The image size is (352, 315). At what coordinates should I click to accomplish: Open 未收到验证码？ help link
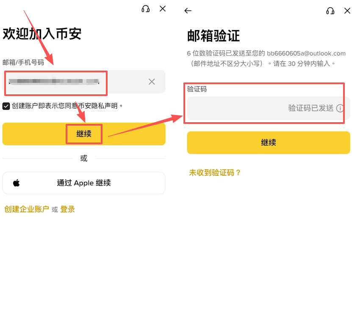[215, 173]
